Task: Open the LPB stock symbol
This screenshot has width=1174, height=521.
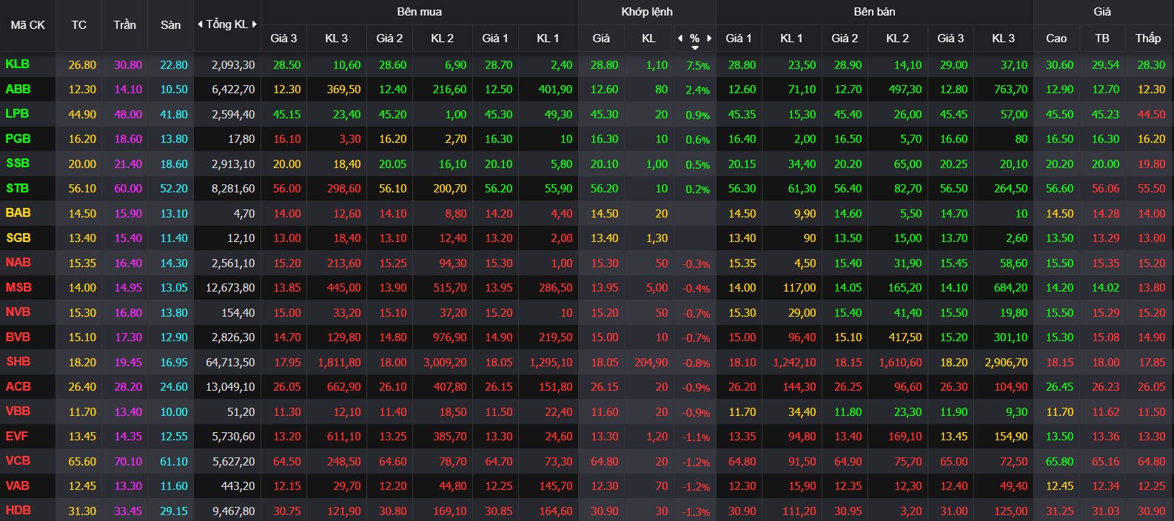Action: click(x=17, y=114)
